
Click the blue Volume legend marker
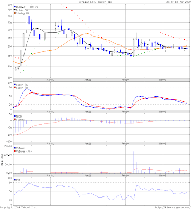click(x=15, y=148)
